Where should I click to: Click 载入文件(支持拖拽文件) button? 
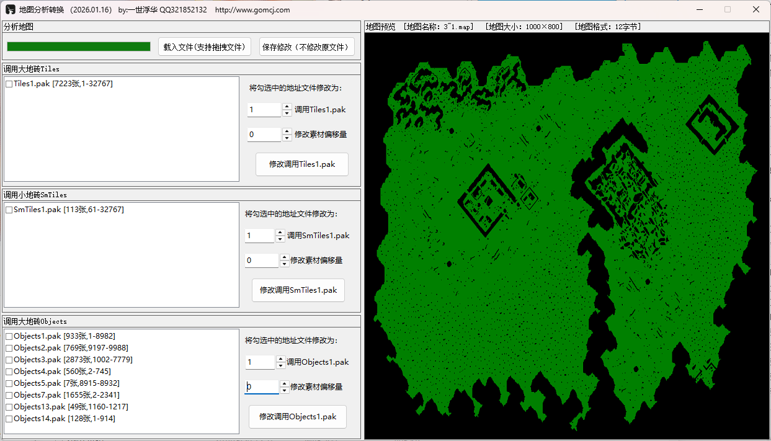click(205, 47)
